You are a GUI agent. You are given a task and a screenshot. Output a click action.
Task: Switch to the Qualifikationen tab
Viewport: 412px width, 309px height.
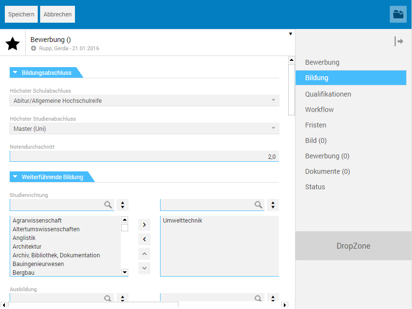328,94
